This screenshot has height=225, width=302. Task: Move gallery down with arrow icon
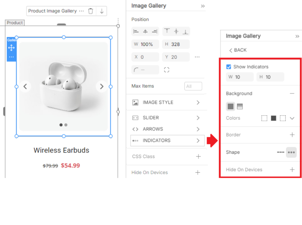(102, 11)
